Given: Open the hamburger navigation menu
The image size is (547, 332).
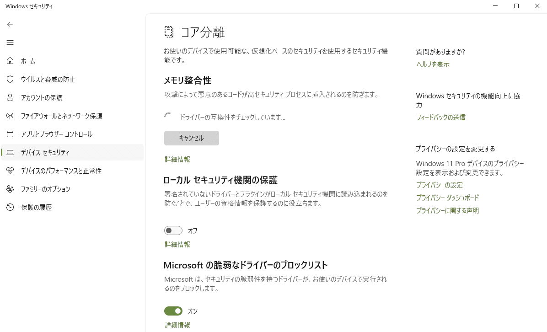Looking at the screenshot, I should tap(10, 43).
